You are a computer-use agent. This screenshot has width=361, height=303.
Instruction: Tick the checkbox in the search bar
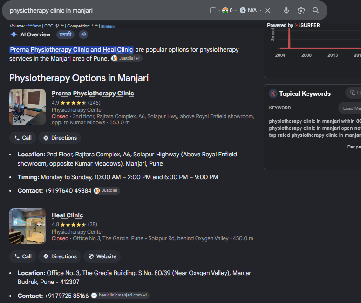(x=213, y=11)
